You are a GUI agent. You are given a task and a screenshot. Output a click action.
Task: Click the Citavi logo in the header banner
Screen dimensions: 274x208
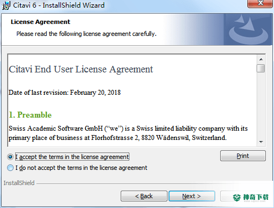click(x=248, y=29)
